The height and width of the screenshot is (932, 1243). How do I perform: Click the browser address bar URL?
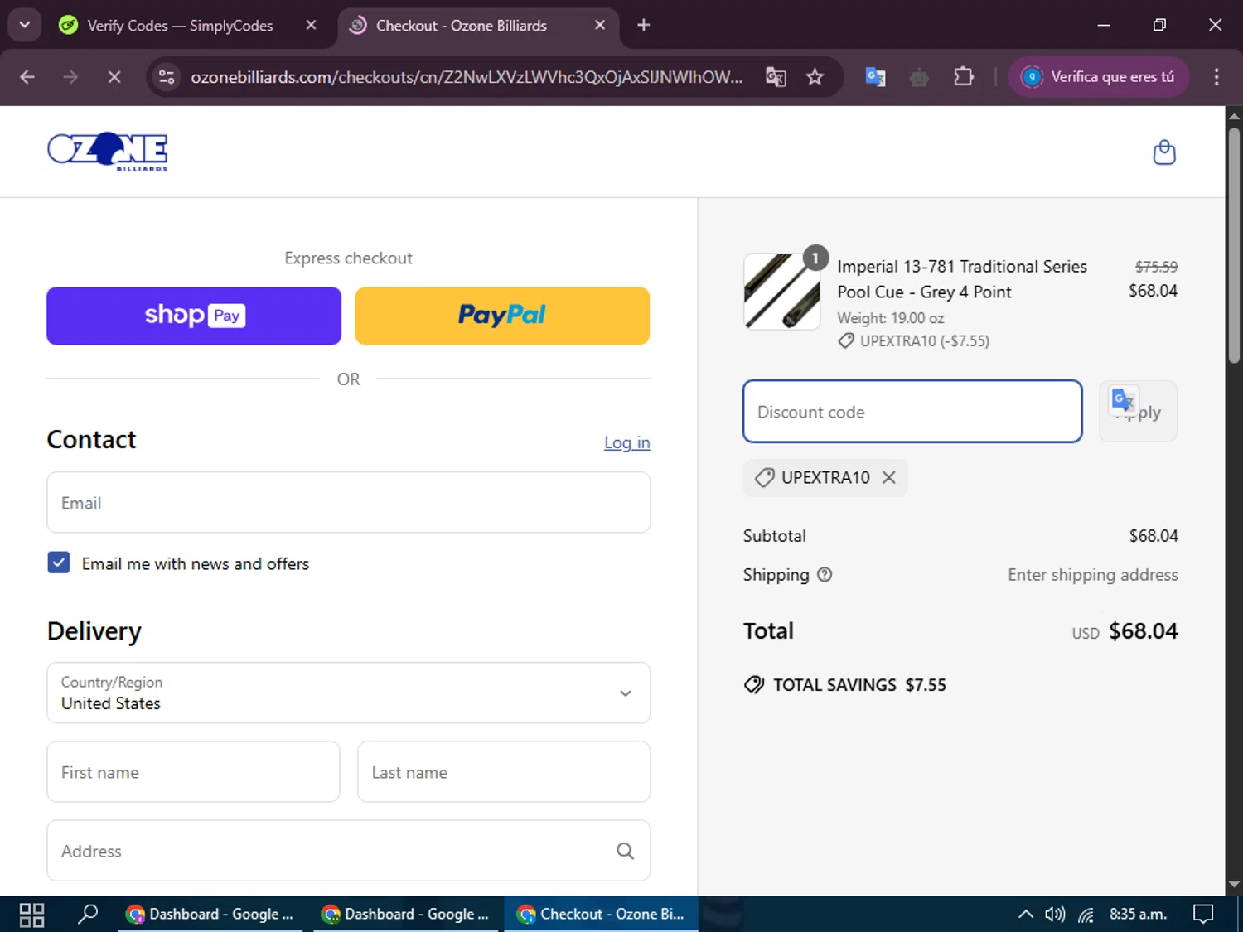click(x=467, y=77)
